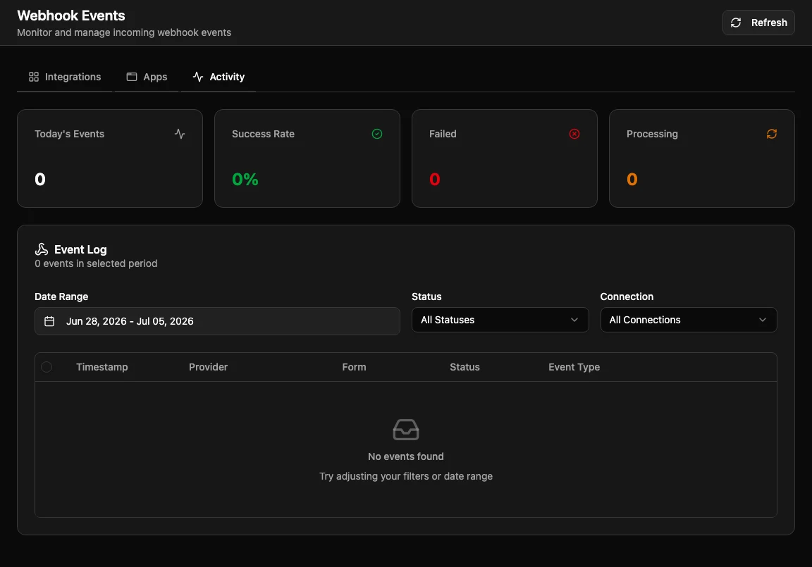Open the Date Range picker field
This screenshot has width=812, height=567.
[x=218, y=321]
